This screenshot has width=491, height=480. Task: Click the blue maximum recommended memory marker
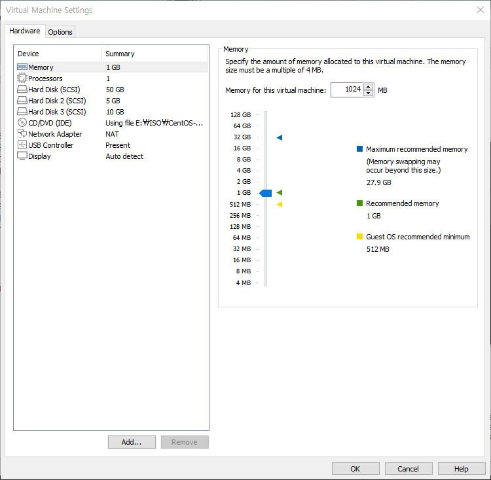[280, 137]
